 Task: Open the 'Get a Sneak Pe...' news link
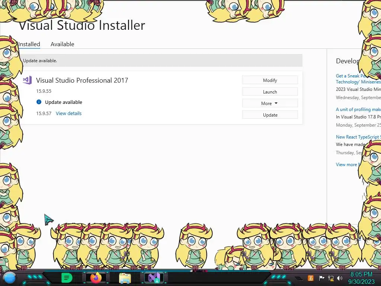pos(358,79)
